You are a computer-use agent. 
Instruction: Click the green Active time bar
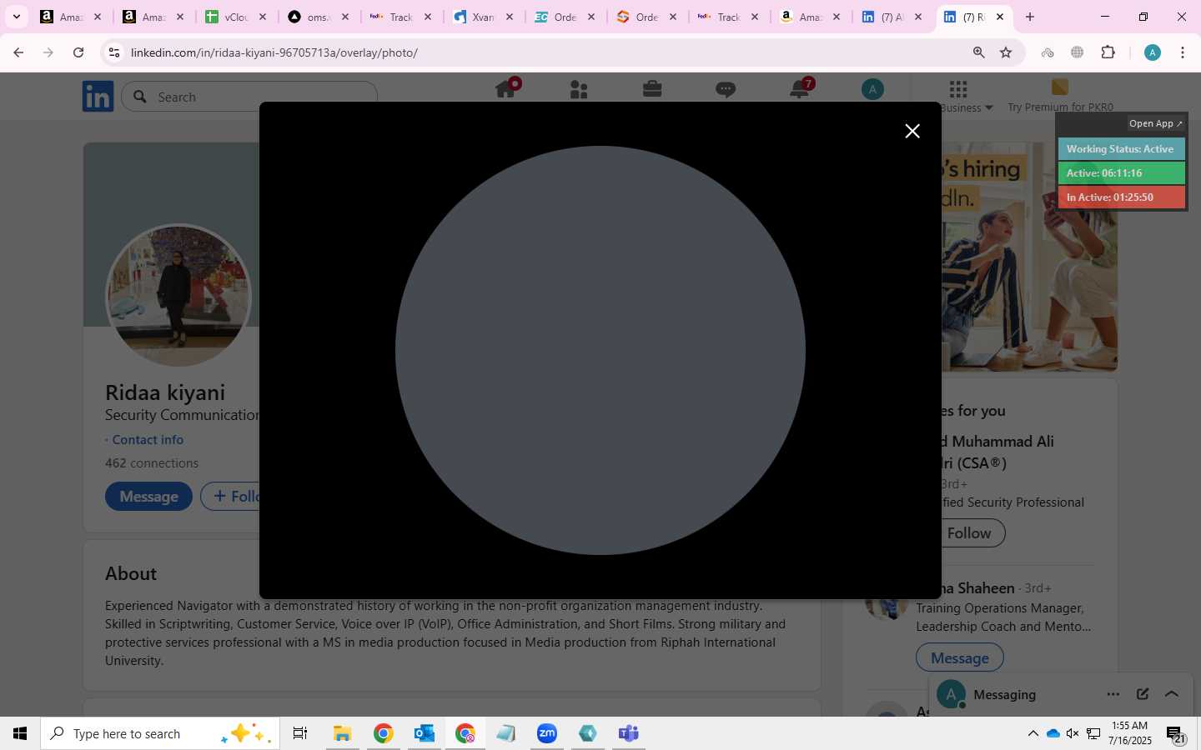1120,173
